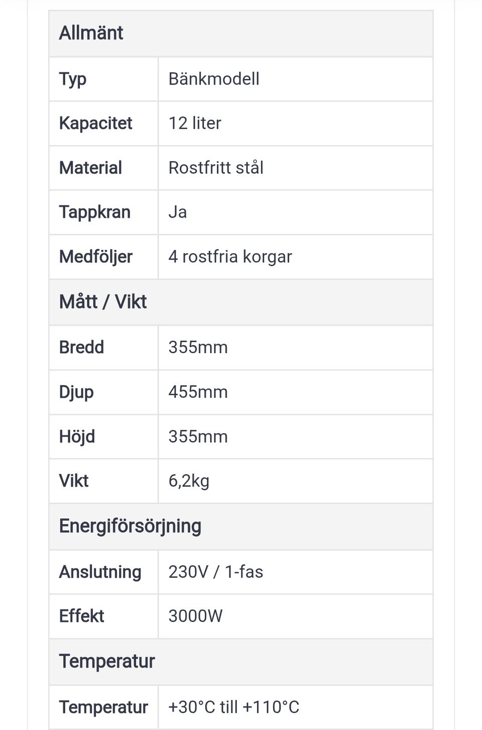Click the Höjd row label
This screenshot has height=730, width=482.
[77, 437]
